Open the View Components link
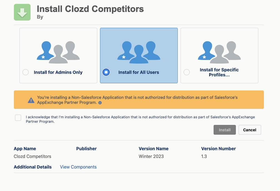This screenshot has height=191, width=280. 78,167
